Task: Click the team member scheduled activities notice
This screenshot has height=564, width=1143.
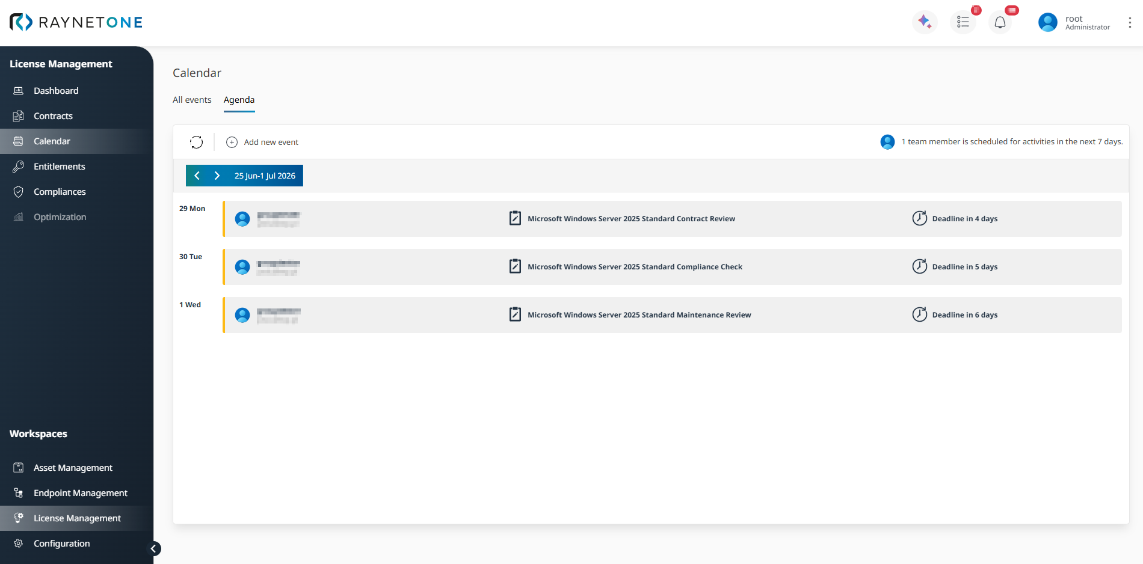Action: point(1012,142)
